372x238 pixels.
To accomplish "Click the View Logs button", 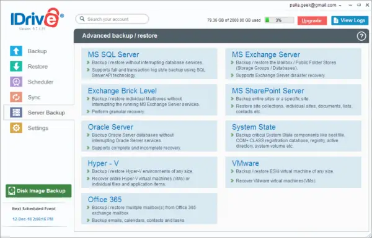I will pos(350,20).
